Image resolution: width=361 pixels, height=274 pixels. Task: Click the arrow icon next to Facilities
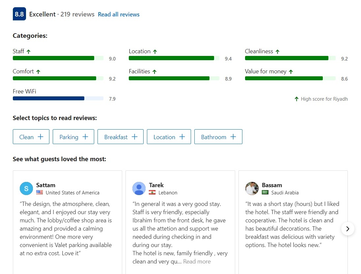(x=154, y=72)
